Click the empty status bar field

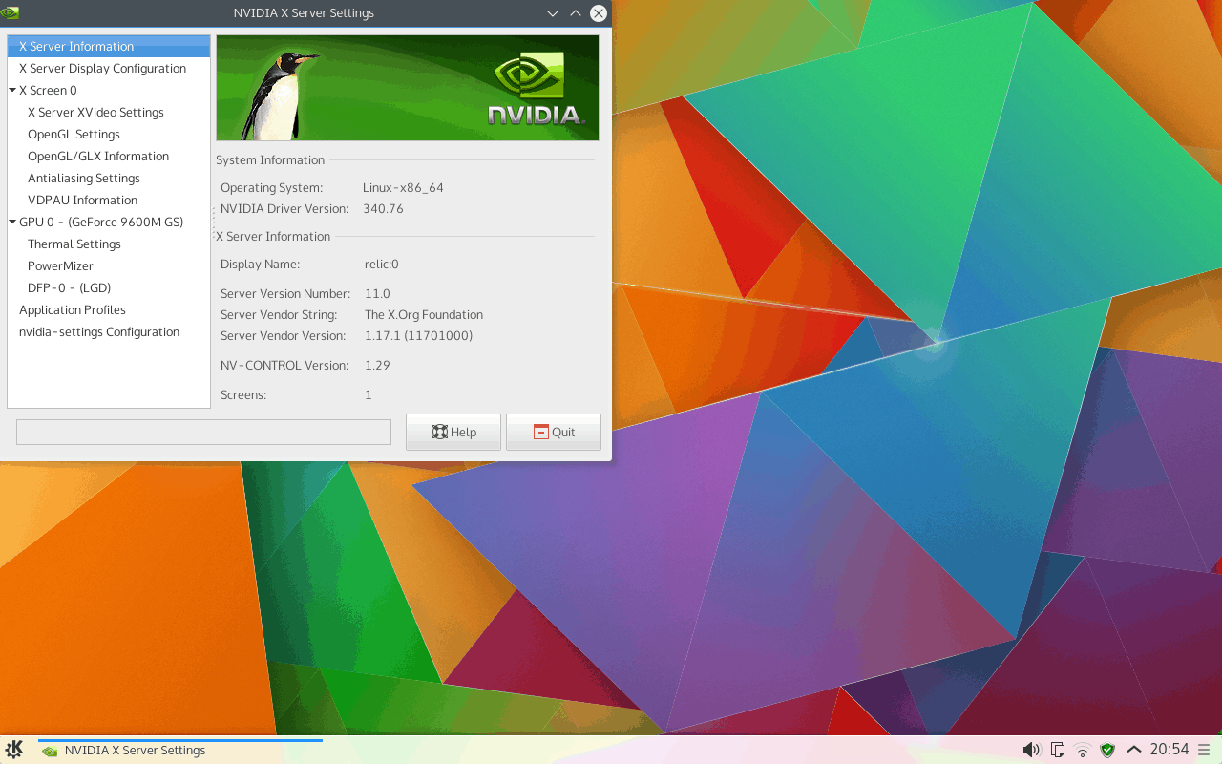pos(203,432)
